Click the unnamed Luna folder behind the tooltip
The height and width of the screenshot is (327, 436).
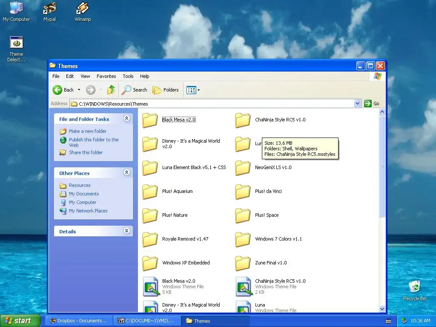point(243,144)
